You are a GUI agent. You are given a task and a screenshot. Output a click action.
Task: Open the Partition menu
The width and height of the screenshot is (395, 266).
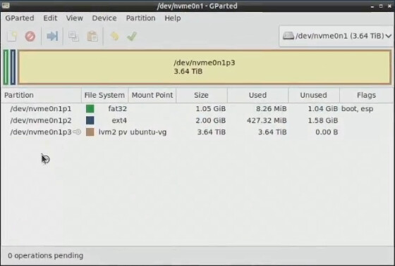(140, 18)
